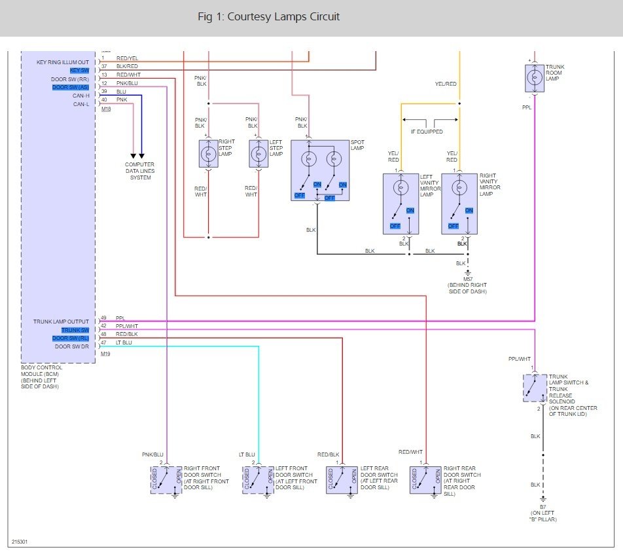The width and height of the screenshot is (623, 558).
Task: Click the right vanity mirror lamp bulb
Action: click(459, 189)
